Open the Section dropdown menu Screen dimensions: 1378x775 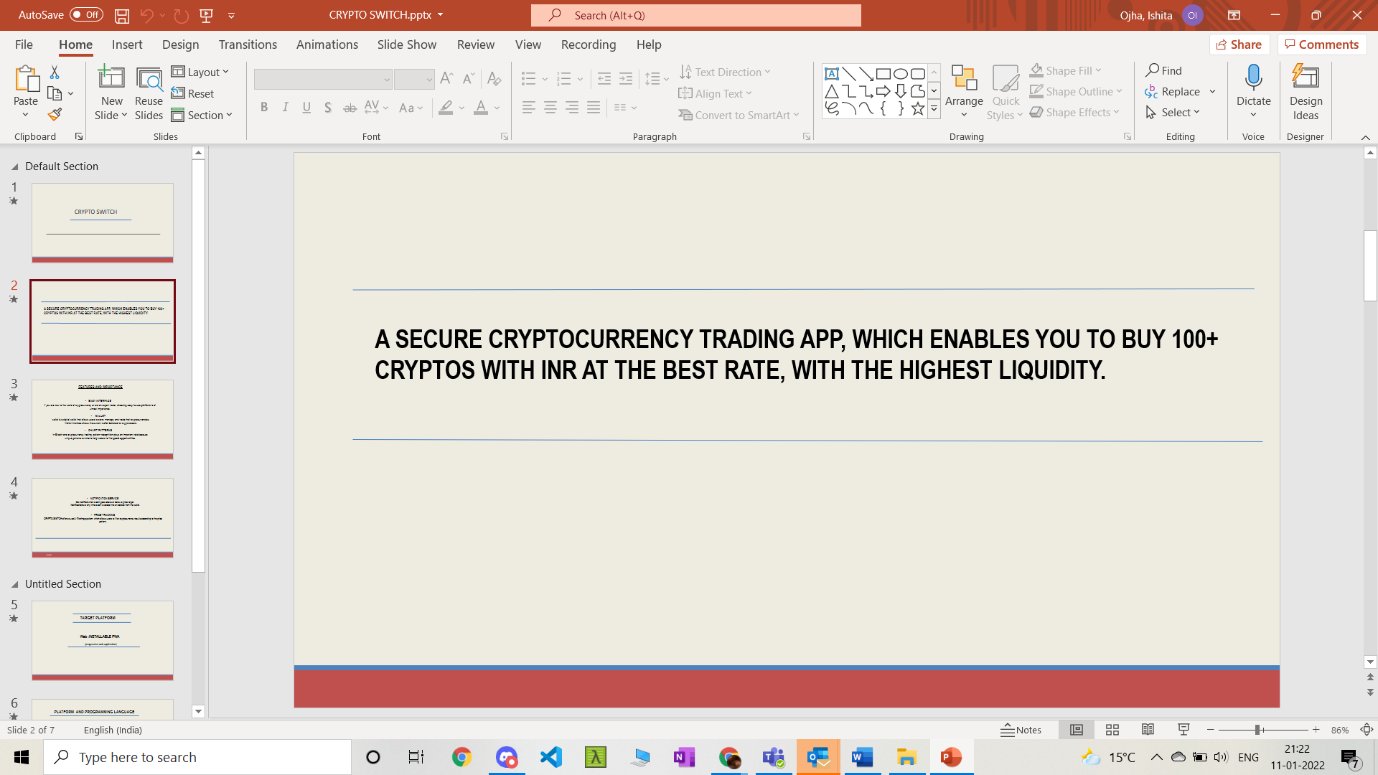point(202,115)
